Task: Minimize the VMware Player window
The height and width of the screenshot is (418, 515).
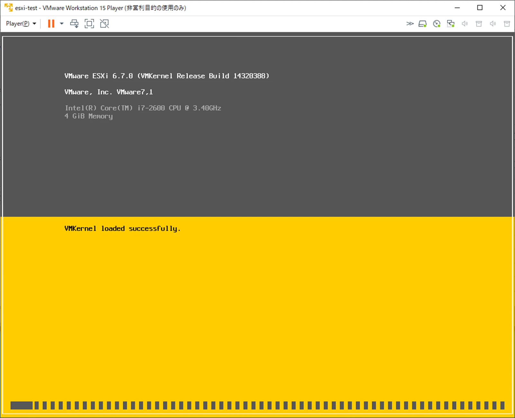Action: pos(457,8)
